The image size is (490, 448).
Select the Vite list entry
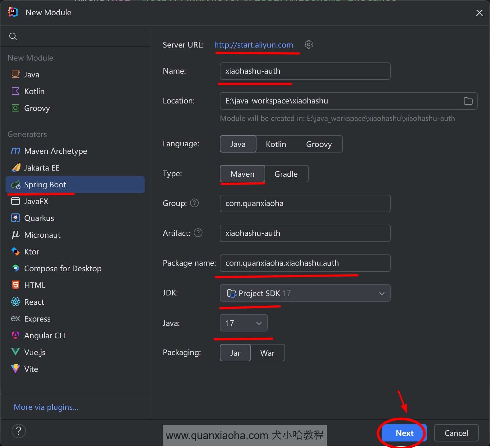(x=75, y=369)
